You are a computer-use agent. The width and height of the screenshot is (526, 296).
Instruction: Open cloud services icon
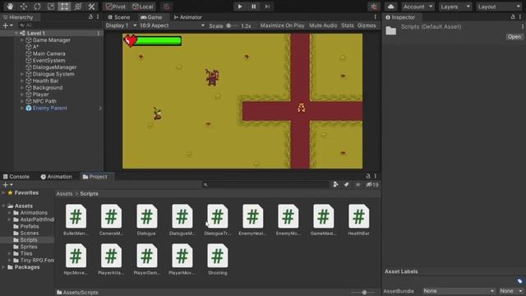pyautogui.click(x=391, y=7)
